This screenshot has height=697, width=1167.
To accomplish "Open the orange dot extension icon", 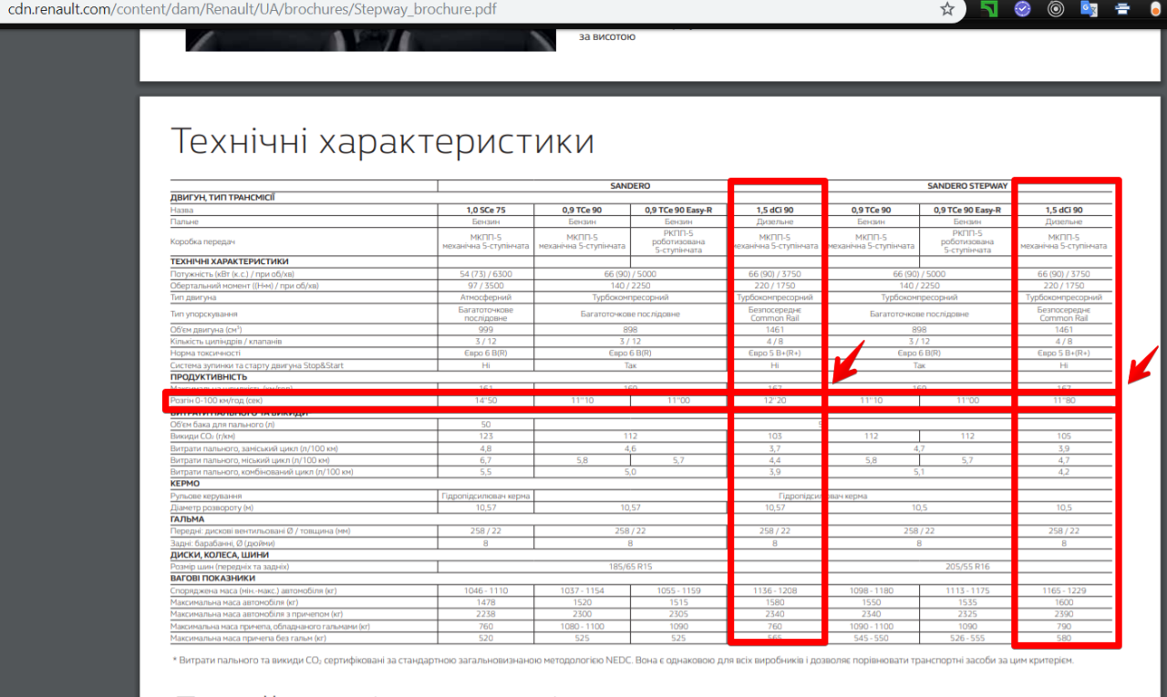I will click(1155, 9).
